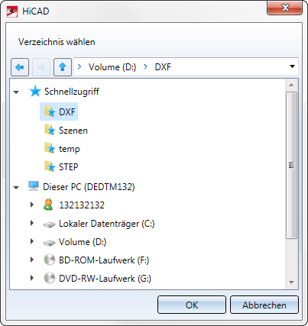Click the Dieser PC computer icon
308x326 pixels.
pyautogui.click(x=34, y=186)
